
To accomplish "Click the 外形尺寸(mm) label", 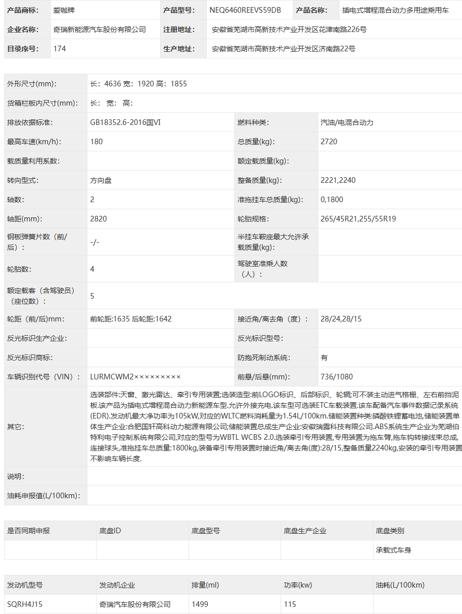I will 32,84.
